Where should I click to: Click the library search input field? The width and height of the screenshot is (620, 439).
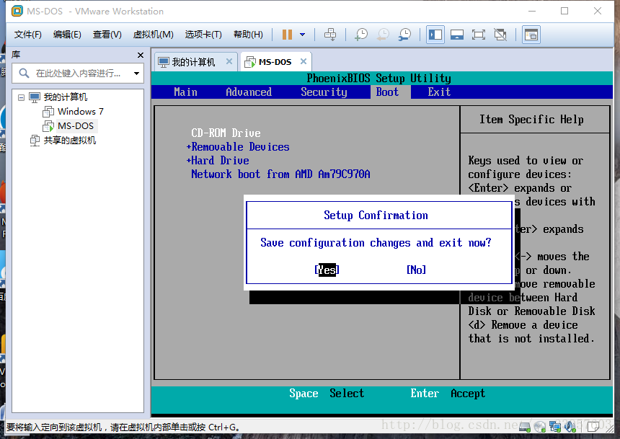(78, 74)
